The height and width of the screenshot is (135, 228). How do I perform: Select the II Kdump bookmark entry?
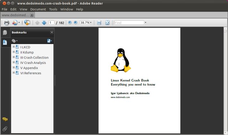click(x=27, y=52)
